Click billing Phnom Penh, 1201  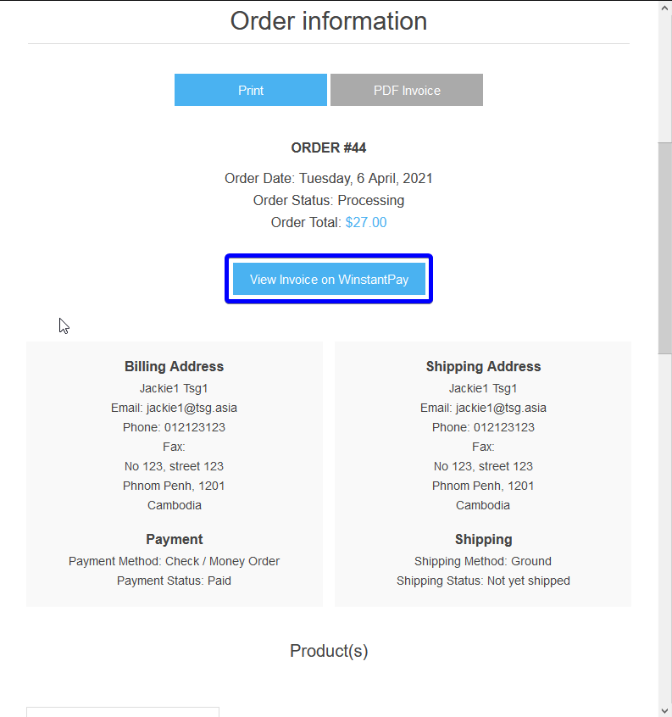174,486
